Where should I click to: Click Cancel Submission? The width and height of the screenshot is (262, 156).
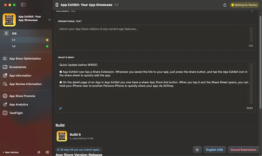[x=243, y=150]
